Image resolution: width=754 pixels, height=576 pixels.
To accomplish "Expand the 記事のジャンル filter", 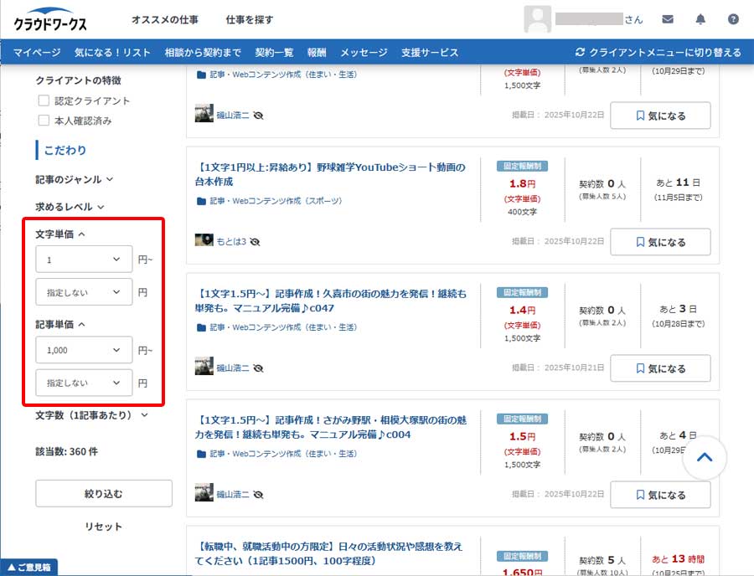I will pyautogui.click(x=75, y=179).
